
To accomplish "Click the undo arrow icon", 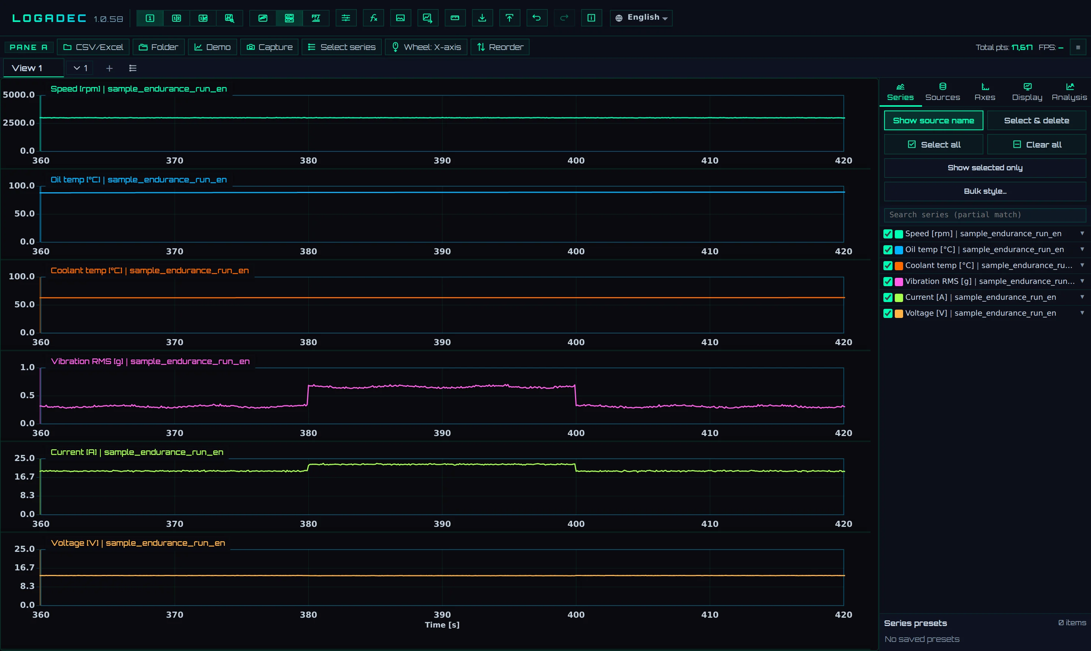I will (536, 18).
